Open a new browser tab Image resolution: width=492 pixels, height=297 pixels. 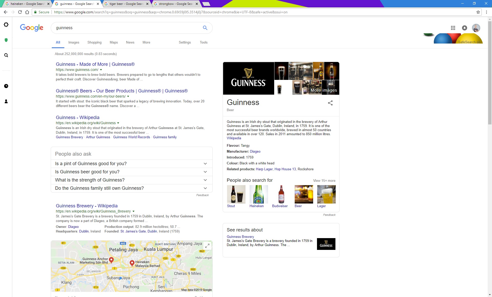pos(206,4)
